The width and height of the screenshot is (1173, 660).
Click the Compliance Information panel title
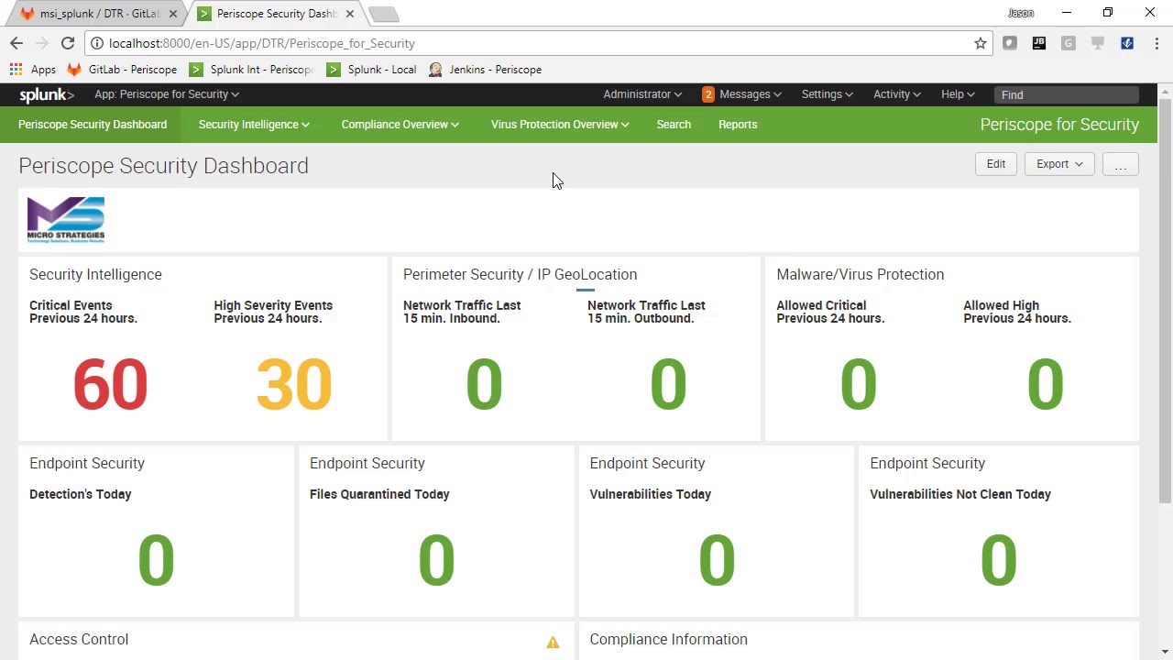669,639
